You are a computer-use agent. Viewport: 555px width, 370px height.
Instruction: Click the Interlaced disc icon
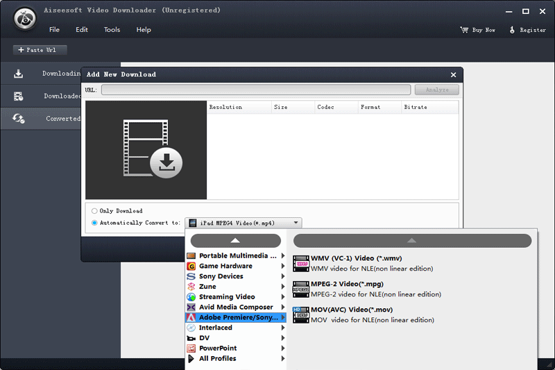[x=191, y=328]
